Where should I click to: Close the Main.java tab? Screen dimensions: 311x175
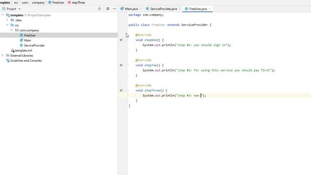click(x=140, y=9)
